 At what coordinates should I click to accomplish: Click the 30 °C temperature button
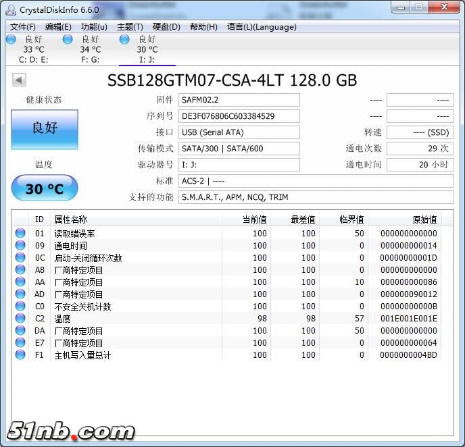(x=45, y=188)
